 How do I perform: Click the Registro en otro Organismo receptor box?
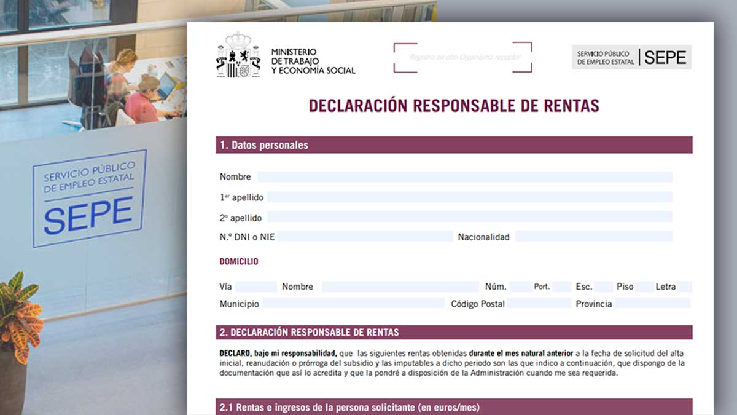point(462,57)
